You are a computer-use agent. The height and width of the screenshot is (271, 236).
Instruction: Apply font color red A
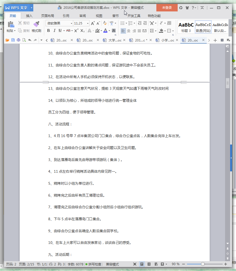tap(105, 31)
